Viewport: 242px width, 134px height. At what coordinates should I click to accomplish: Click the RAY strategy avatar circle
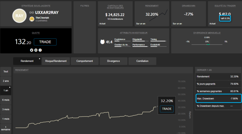point(19,15)
